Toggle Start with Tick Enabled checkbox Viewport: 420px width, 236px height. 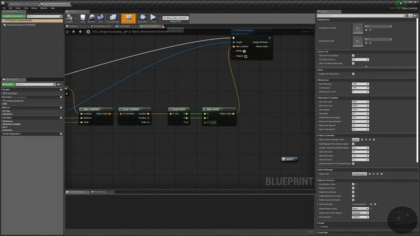coord(353,56)
